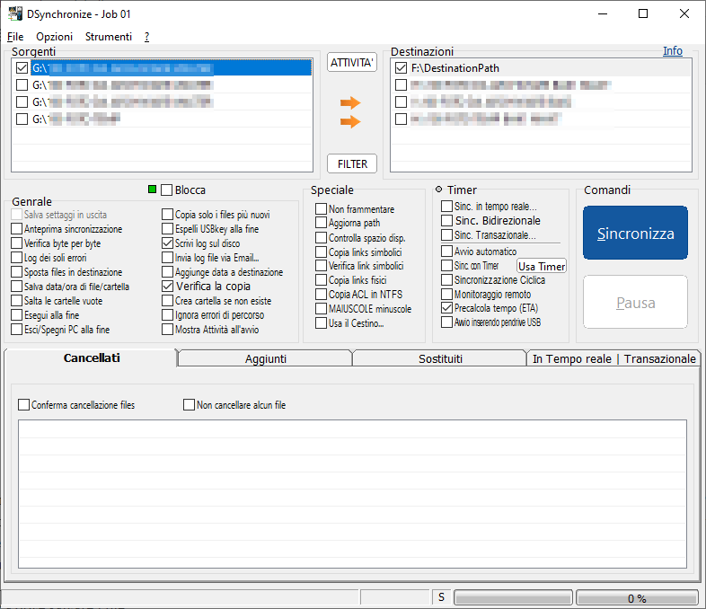Select the Cancellati tab
The image size is (706, 609).
pyautogui.click(x=92, y=357)
